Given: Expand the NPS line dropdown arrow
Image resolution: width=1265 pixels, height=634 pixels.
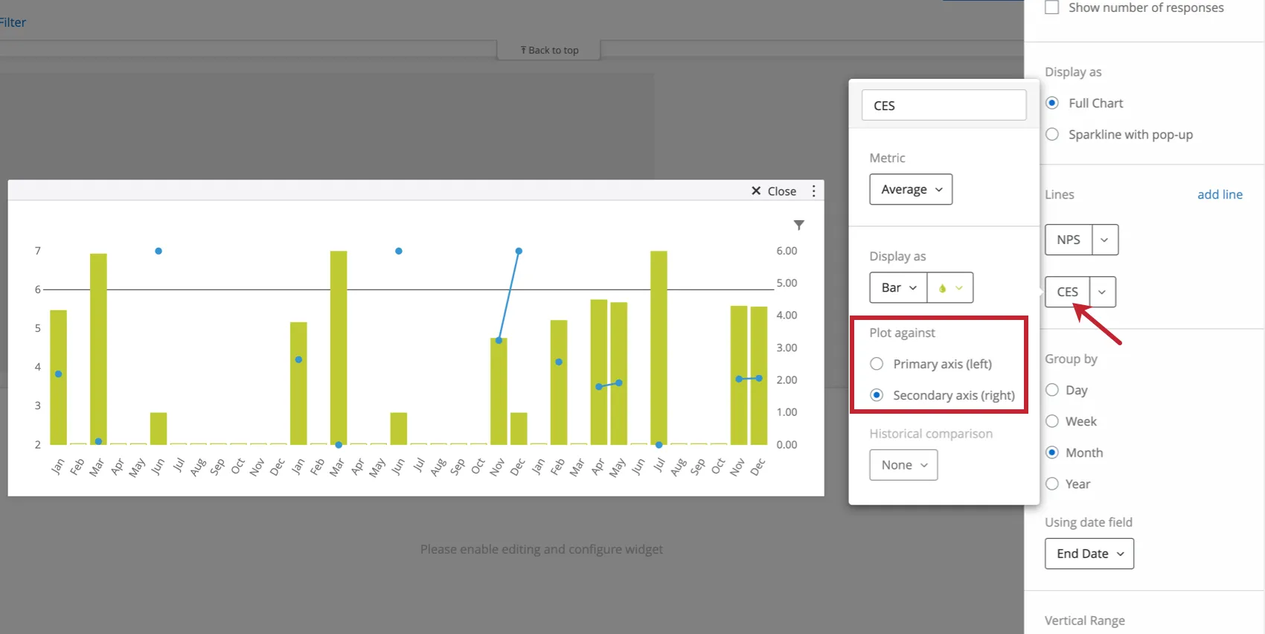Looking at the screenshot, I should pos(1104,240).
